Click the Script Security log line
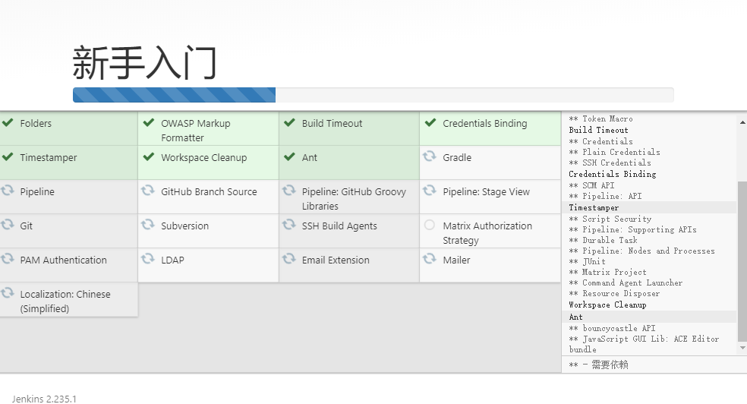The image size is (747, 404). 610,219
